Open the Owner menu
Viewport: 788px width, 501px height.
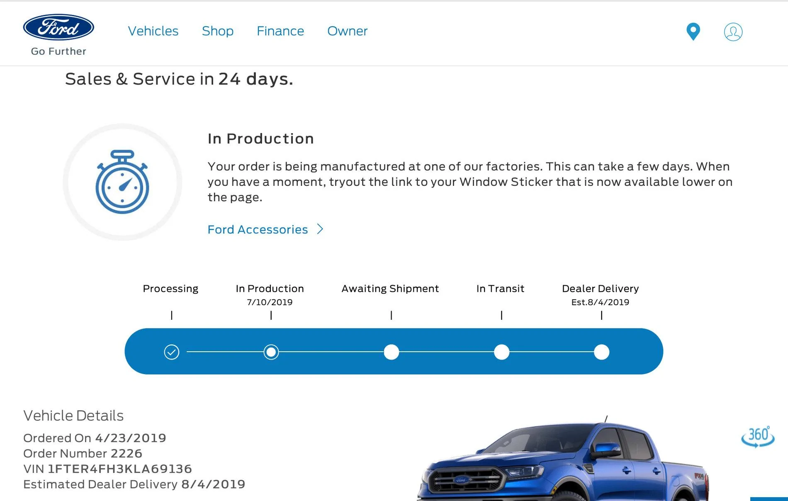coord(348,31)
